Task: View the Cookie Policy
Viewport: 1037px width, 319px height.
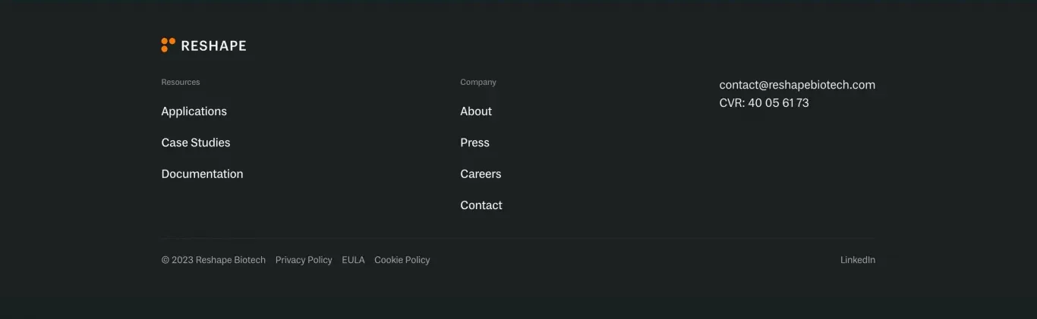Action: click(x=402, y=260)
